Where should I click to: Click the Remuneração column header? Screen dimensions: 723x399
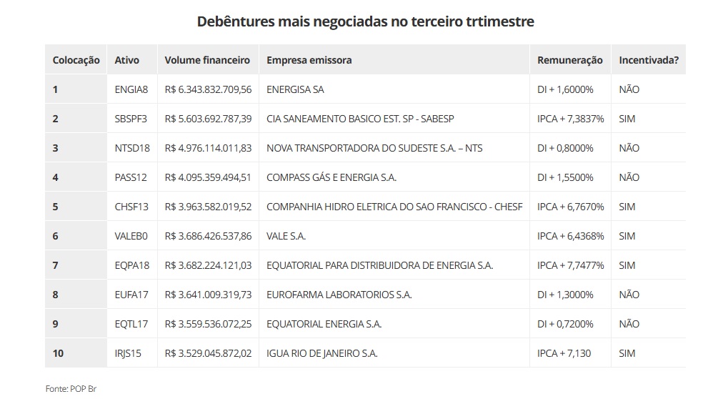569,60
